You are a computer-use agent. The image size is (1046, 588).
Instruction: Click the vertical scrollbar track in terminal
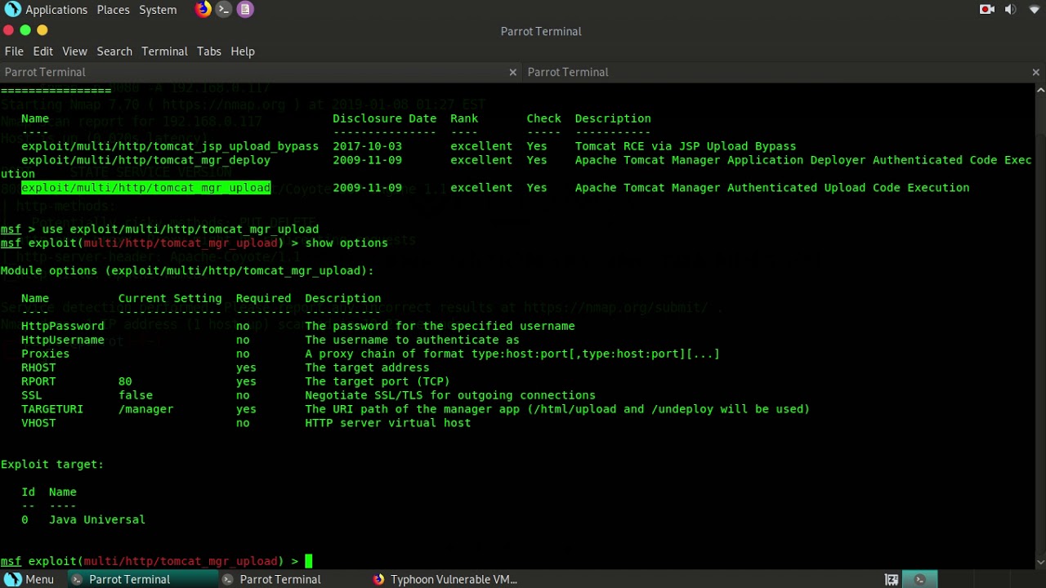click(1041, 325)
